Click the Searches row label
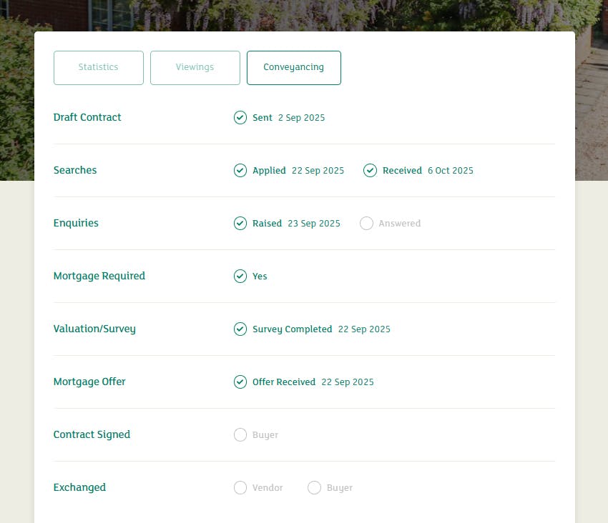The height and width of the screenshot is (523, 608). tap(75, 171)
